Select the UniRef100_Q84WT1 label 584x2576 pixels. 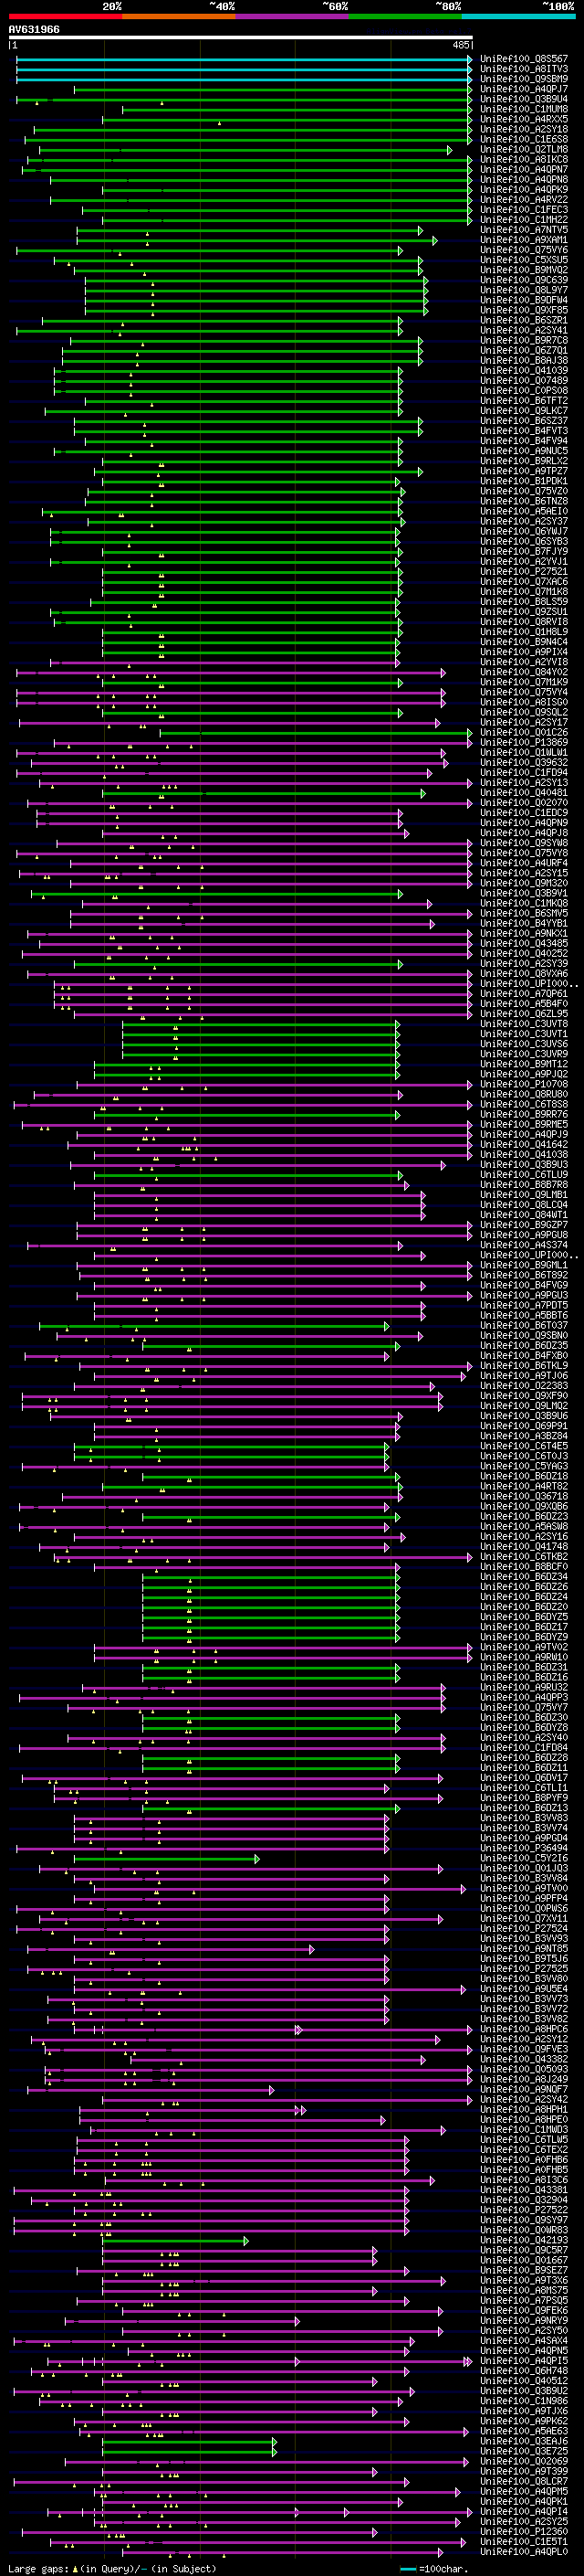(x=524, y=1216)
